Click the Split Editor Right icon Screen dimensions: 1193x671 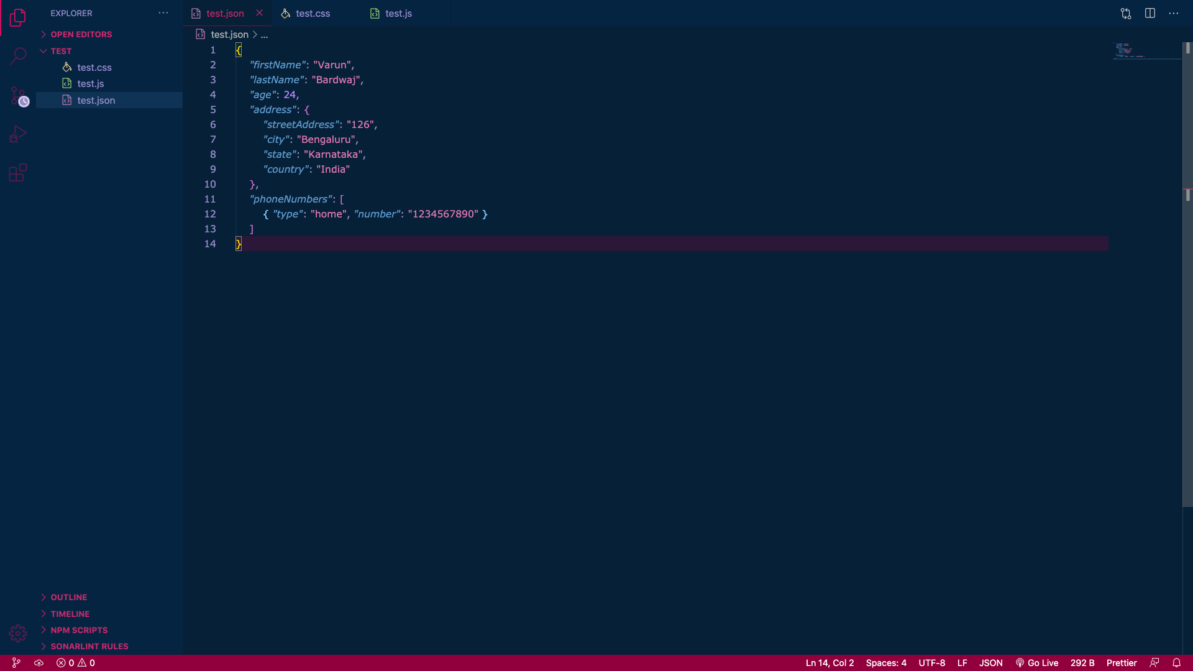point(1150,13)
